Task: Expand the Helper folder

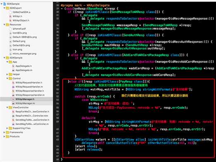Action: [7, 74]
